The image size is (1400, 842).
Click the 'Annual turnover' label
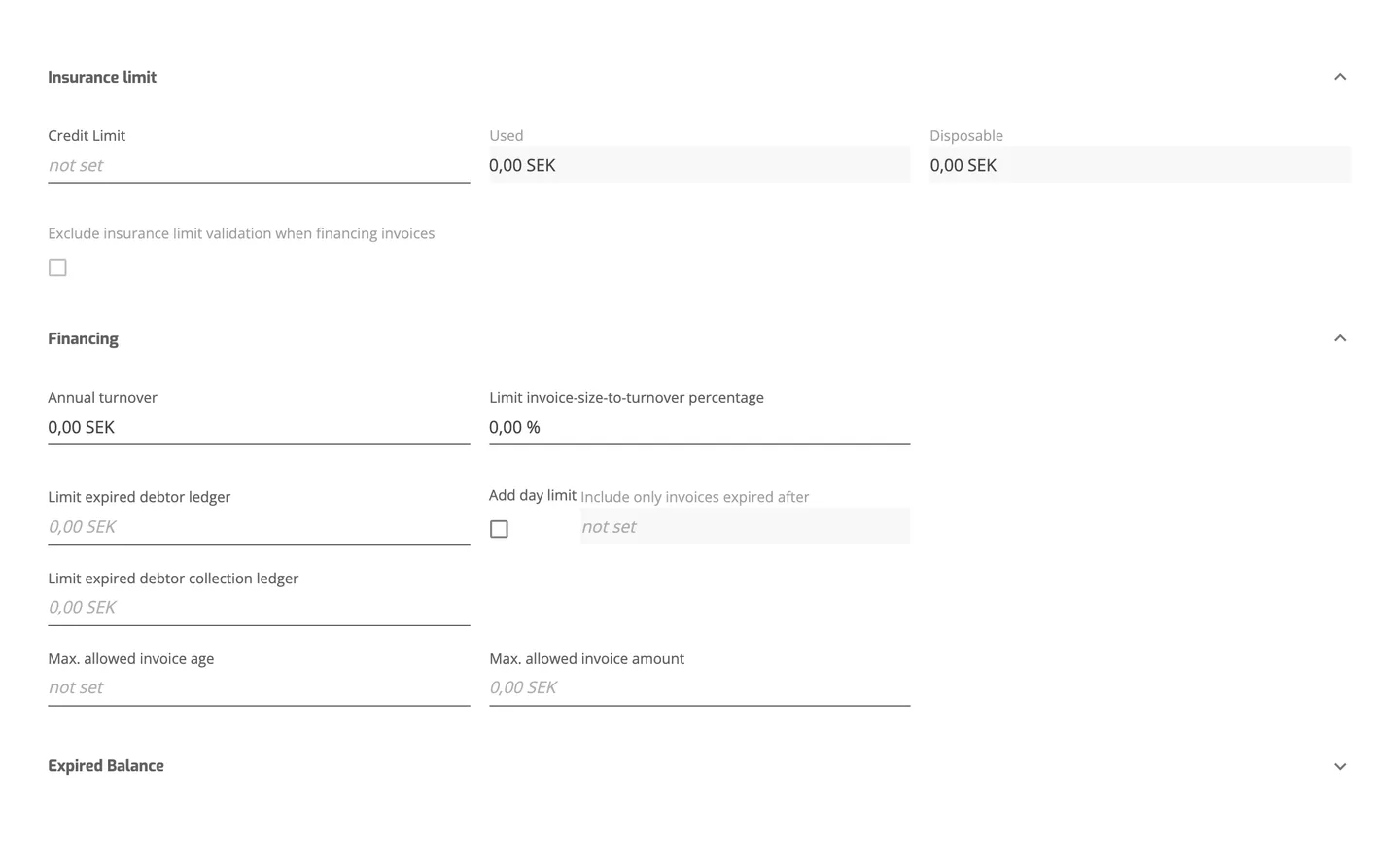pos(102,397)
